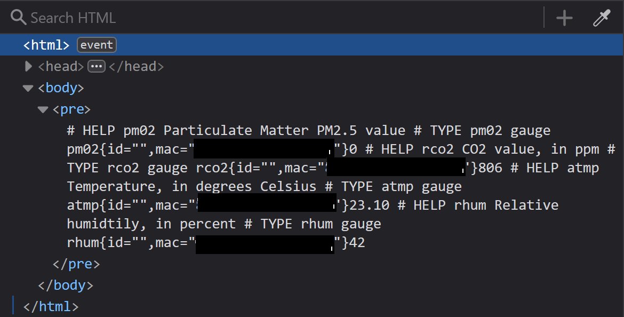Toggle the event listener popup for html
This screenshot has width=624, height=317.
pyautogui.click(x=97, y=44)
